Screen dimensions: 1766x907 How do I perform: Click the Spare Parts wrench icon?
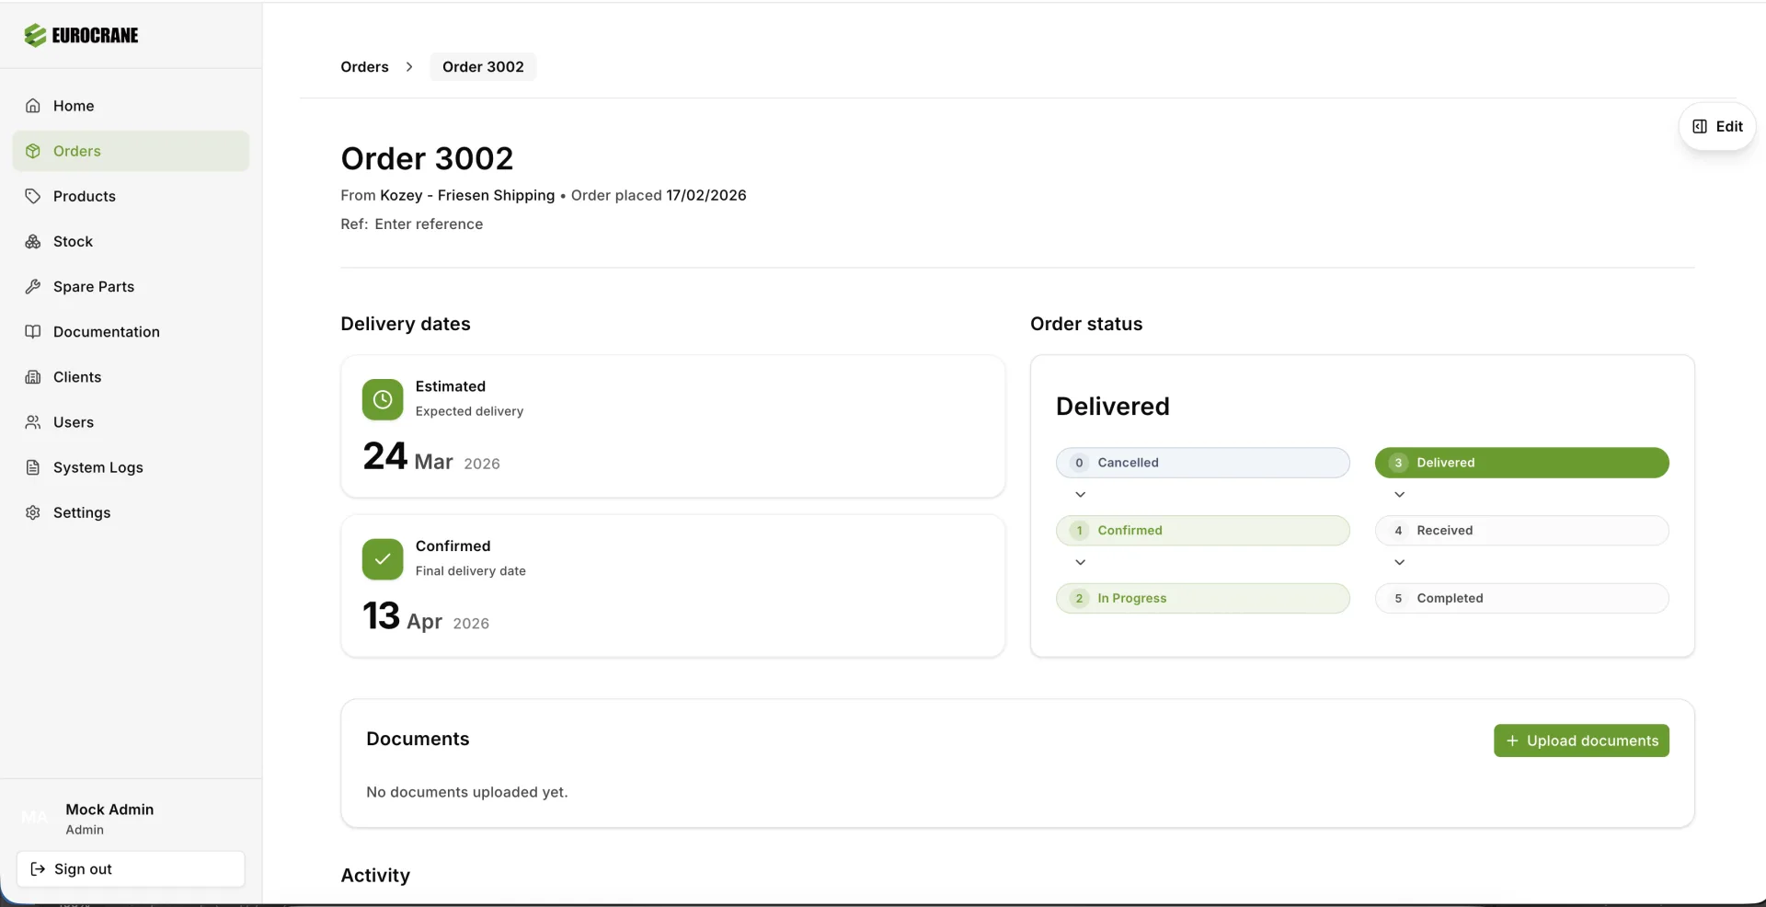click(x=33, y=287)
